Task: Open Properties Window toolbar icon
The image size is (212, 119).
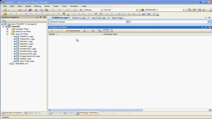Action: pyautogui.click(x=194, y=10)
